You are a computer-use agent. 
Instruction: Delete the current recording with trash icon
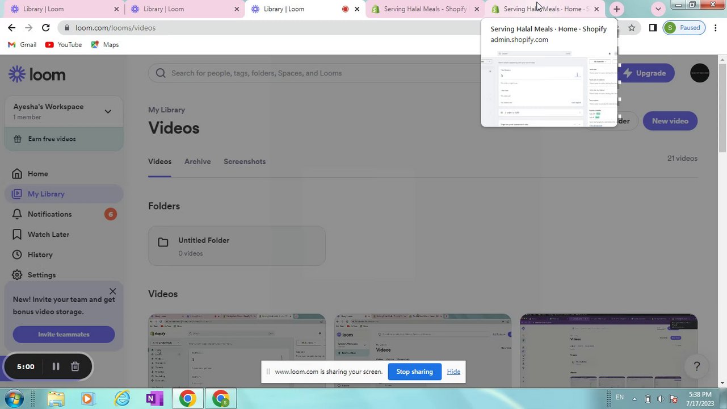click(75, 366)
